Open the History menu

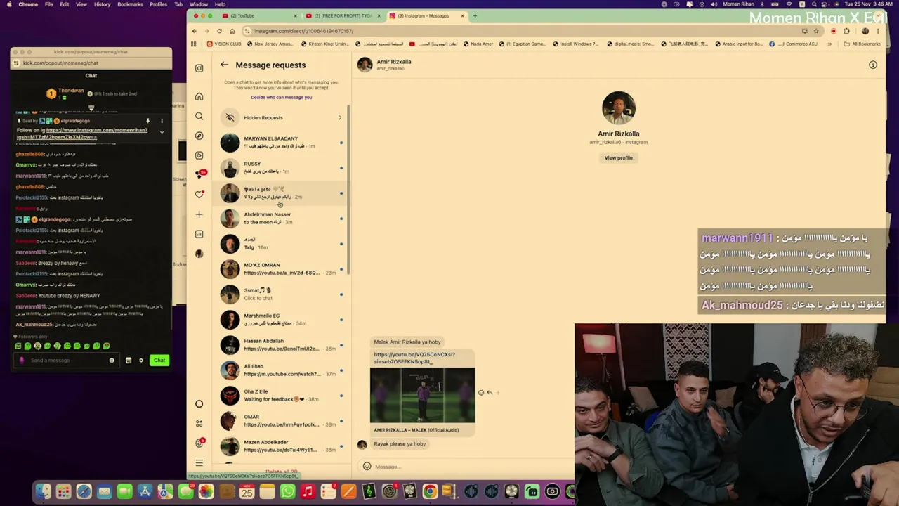point(102,4)
